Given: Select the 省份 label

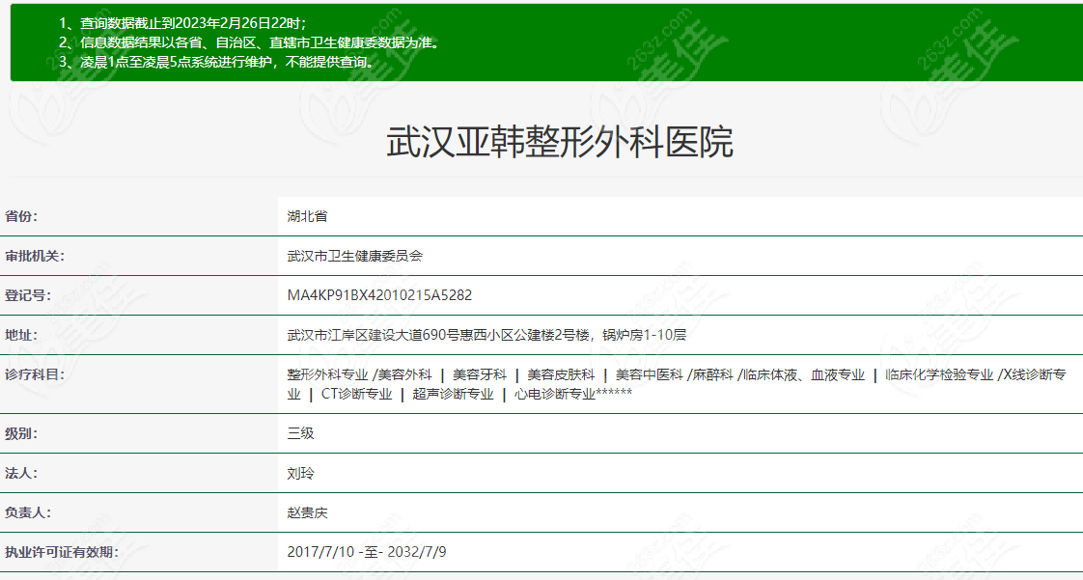Looking at the screenshot, I should coord(21,217).
